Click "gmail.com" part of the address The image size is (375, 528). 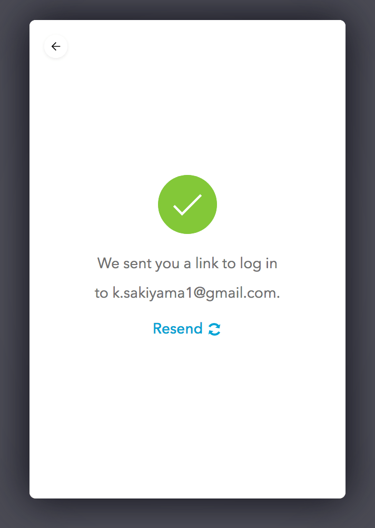(x=243, y=294)
